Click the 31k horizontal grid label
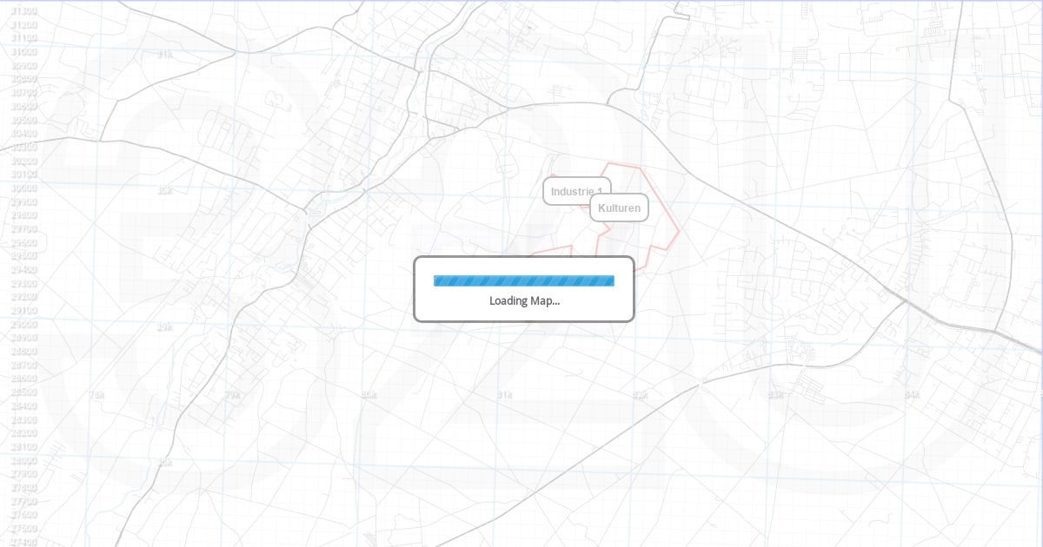This screenshot has height=547, width=1043. (x=164, y=54)
